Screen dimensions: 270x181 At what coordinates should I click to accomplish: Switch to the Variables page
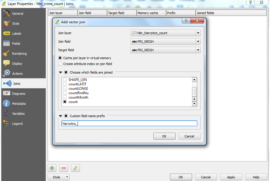6,113
